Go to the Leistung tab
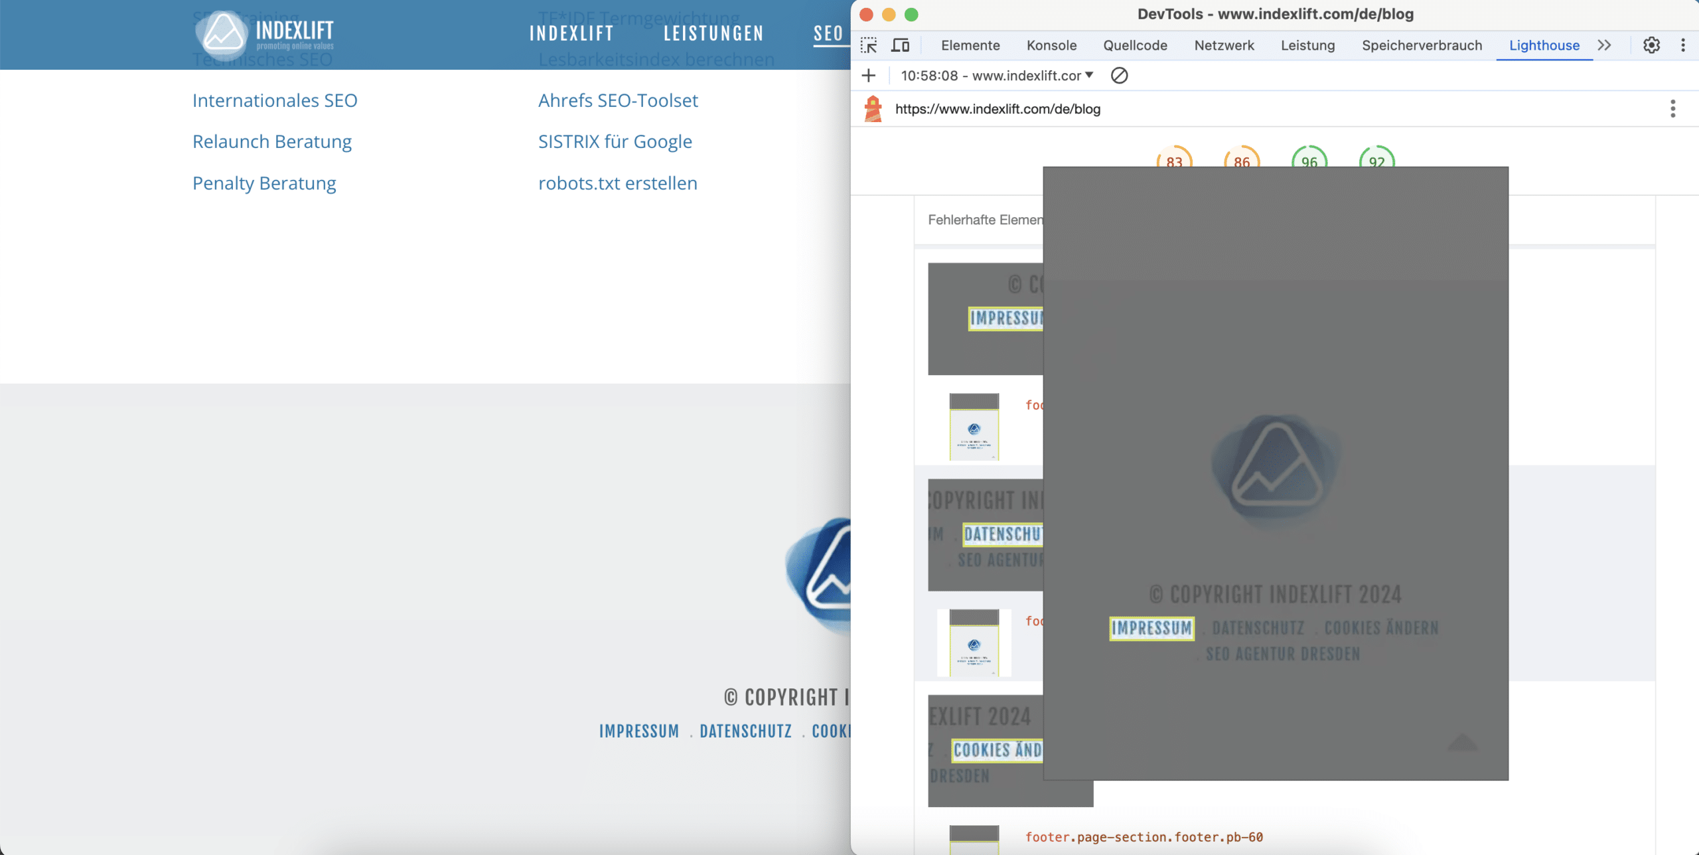The height and width of the screenshot is (855, 1699). pyautogui.click(x=1307, y=45)
